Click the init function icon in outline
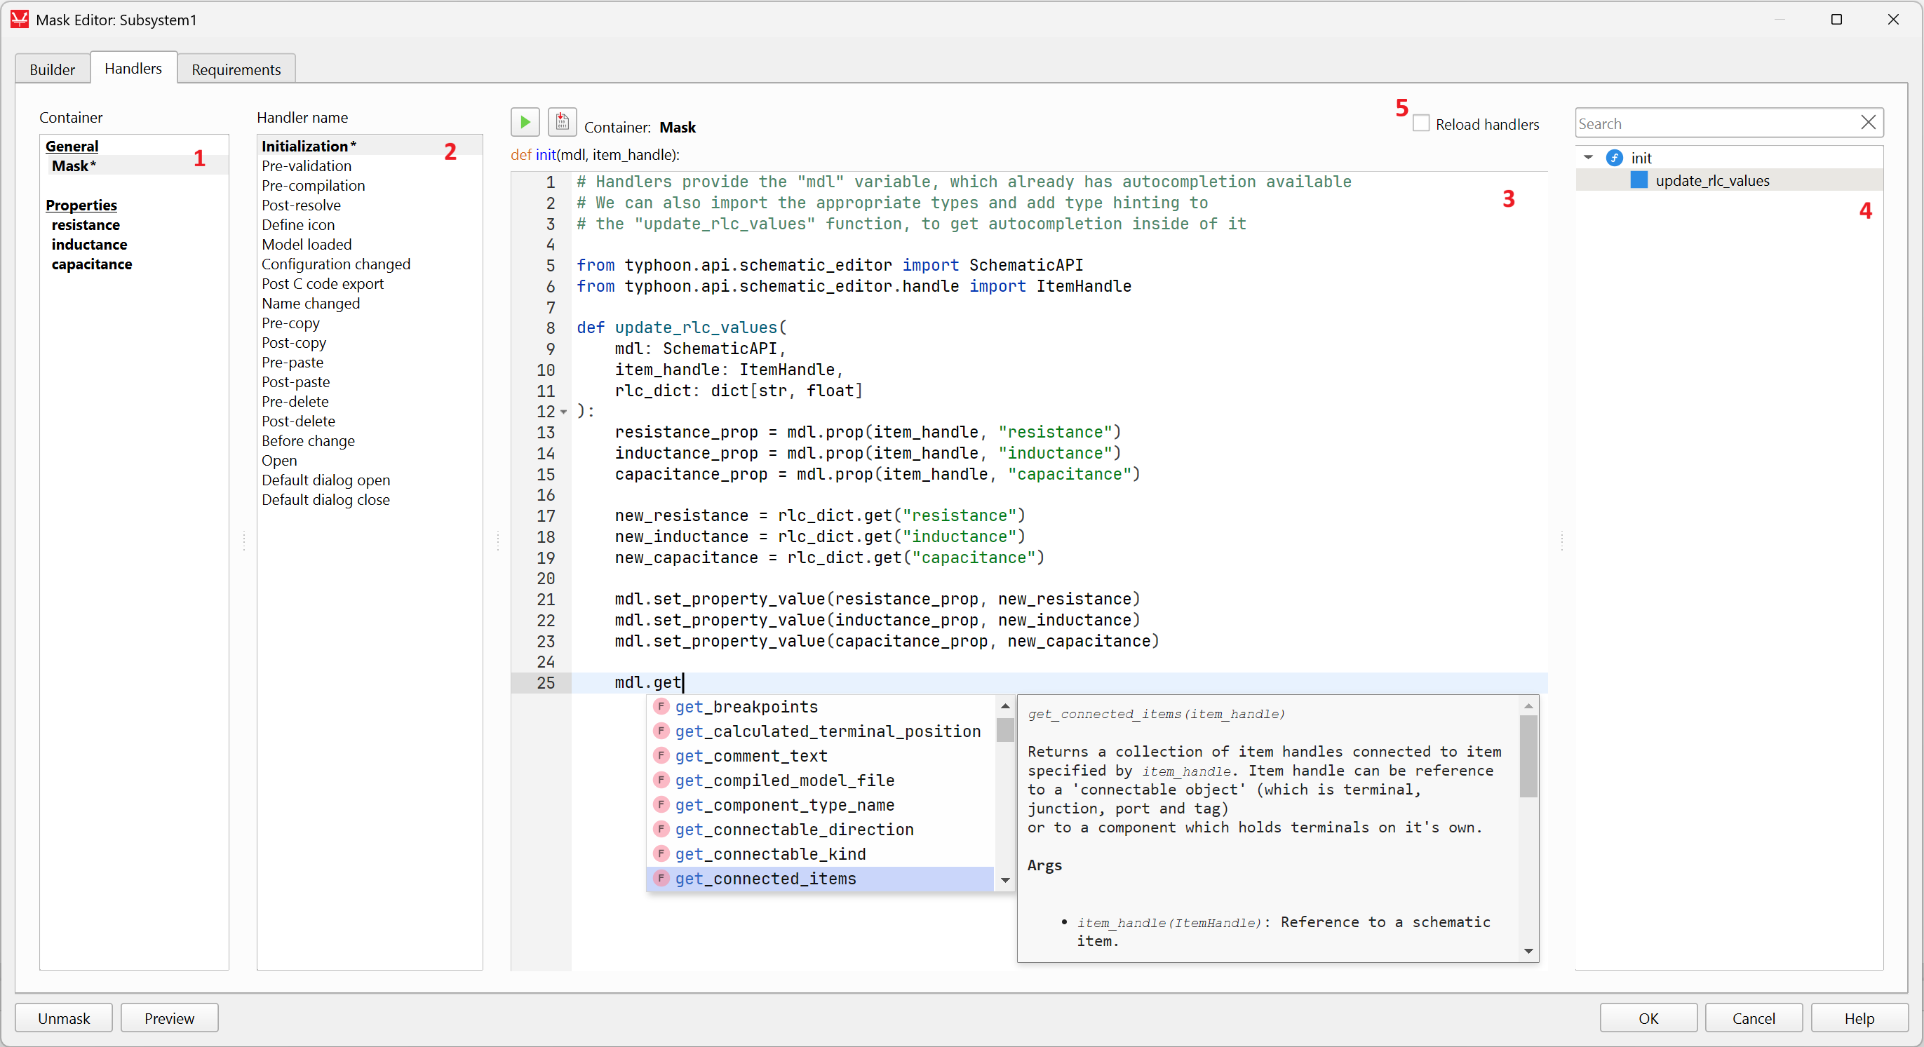Image resolution: width=1924 pixels, height=1047 pixels. 1614,158
